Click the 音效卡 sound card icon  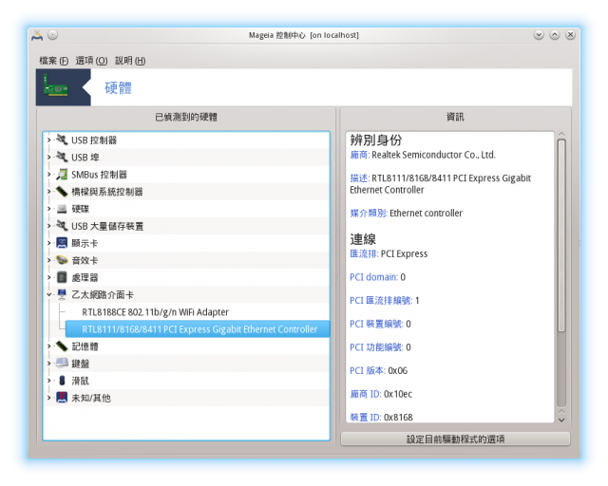coord(62,260)
